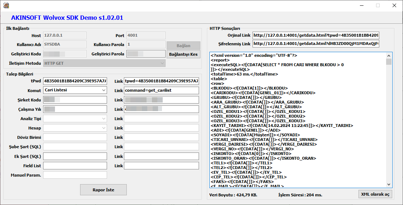Click the Geliştirici Kodu field
Screen dimensions: 403x205
[x=65, y=54]
